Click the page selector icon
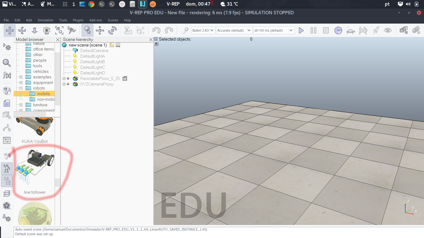 click(x=404, y=30)
